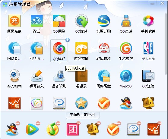Open the Qzone star app icon
Viewport: 168px width, 139px height.
click(x=81, y=103)
